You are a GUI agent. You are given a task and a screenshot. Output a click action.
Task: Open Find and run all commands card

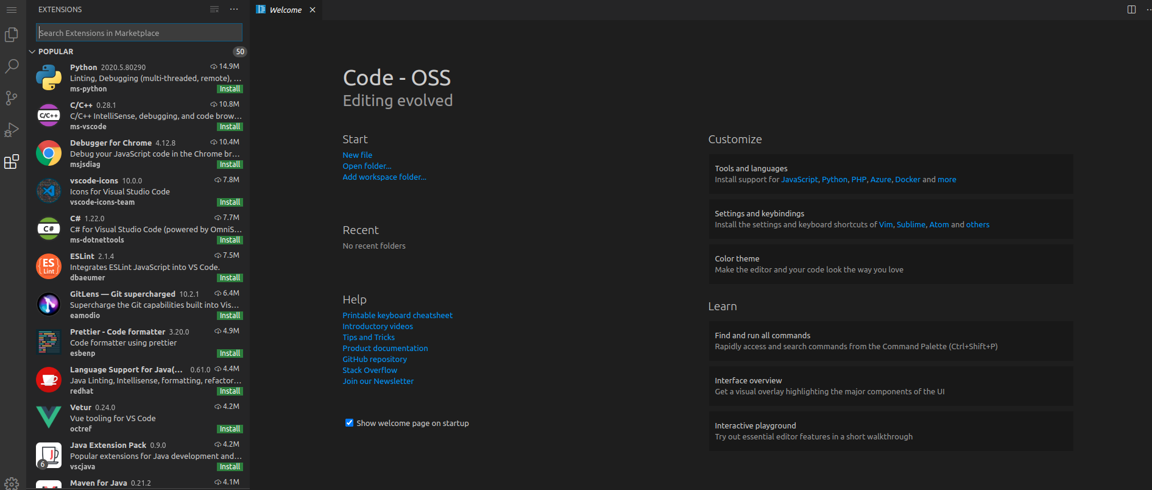click(x=891, y=341)
